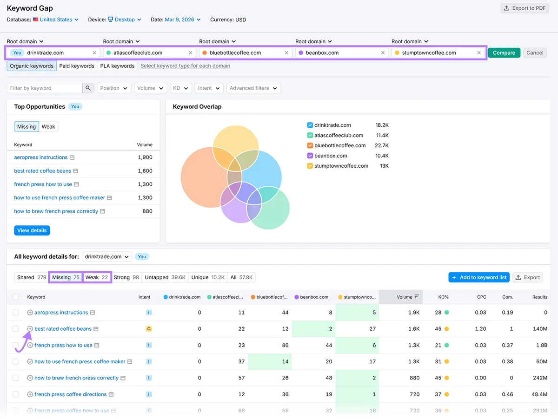This screenshot has height=419, width=558.
Task: Open the Position filter dropdown
Action: click(114, 88)
